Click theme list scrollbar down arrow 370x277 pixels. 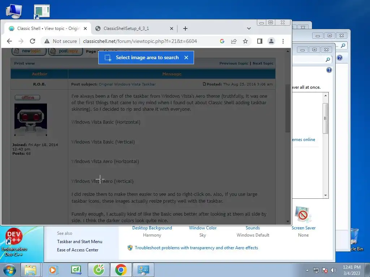(326, 195)
